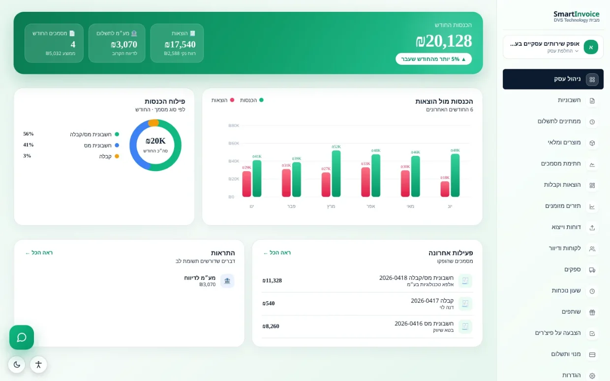
Task: Click the דוחות וייצוא export icon
Action: (592, 228)
